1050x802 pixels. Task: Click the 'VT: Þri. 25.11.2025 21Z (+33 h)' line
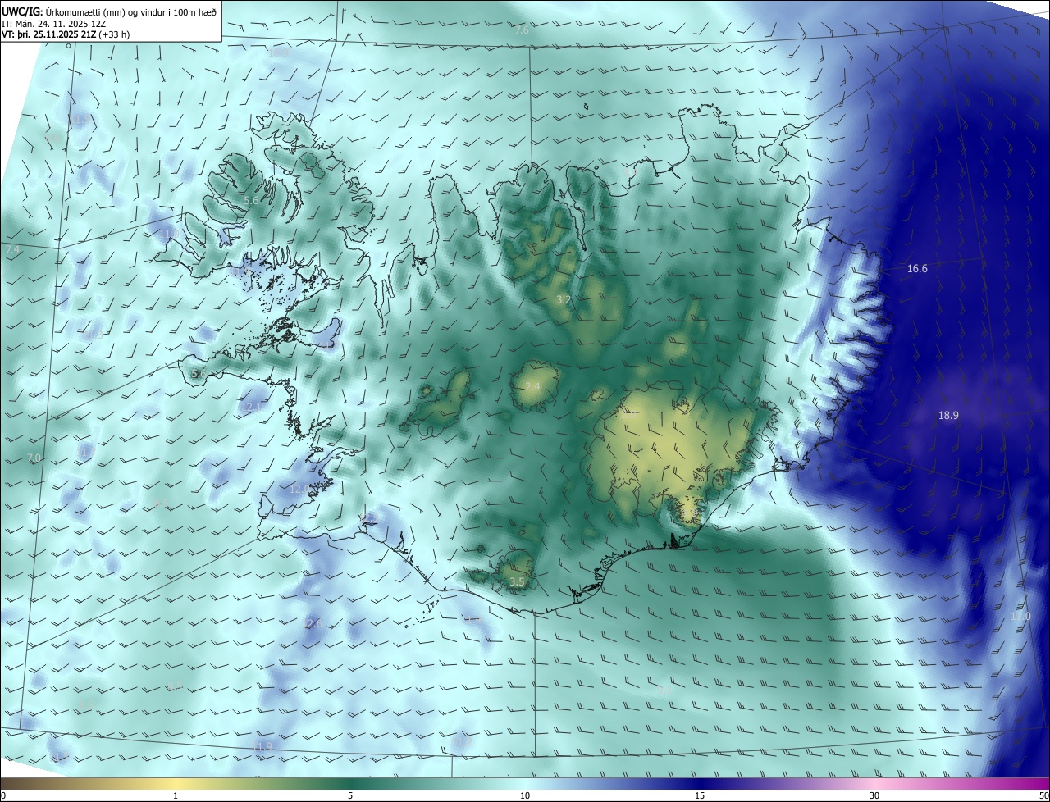(x=66, y=34)
